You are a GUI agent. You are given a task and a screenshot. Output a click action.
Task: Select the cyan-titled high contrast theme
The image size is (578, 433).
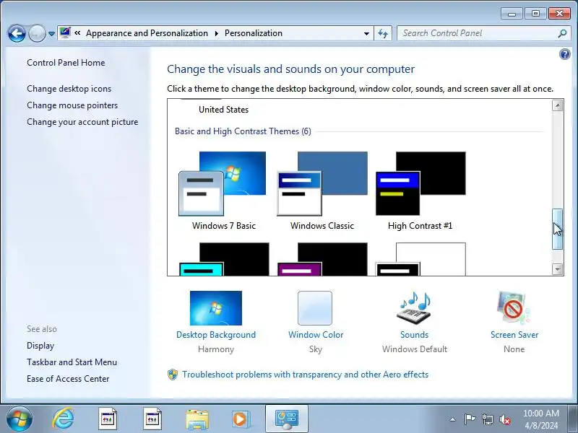(224, 259)
